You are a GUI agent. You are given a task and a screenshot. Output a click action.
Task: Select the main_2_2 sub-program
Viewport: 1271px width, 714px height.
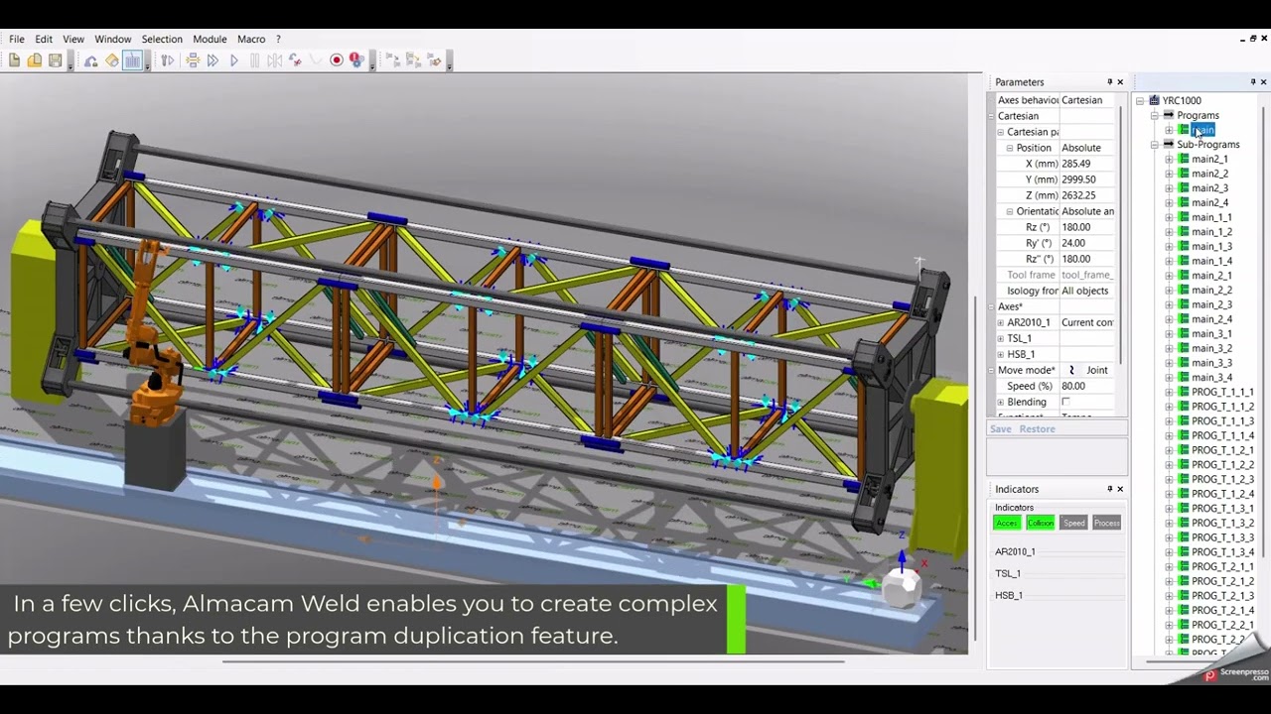click(1211, 291)
